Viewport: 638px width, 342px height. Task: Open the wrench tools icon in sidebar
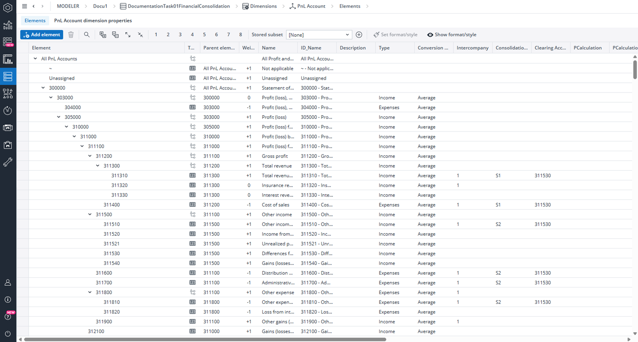point(8,163)
